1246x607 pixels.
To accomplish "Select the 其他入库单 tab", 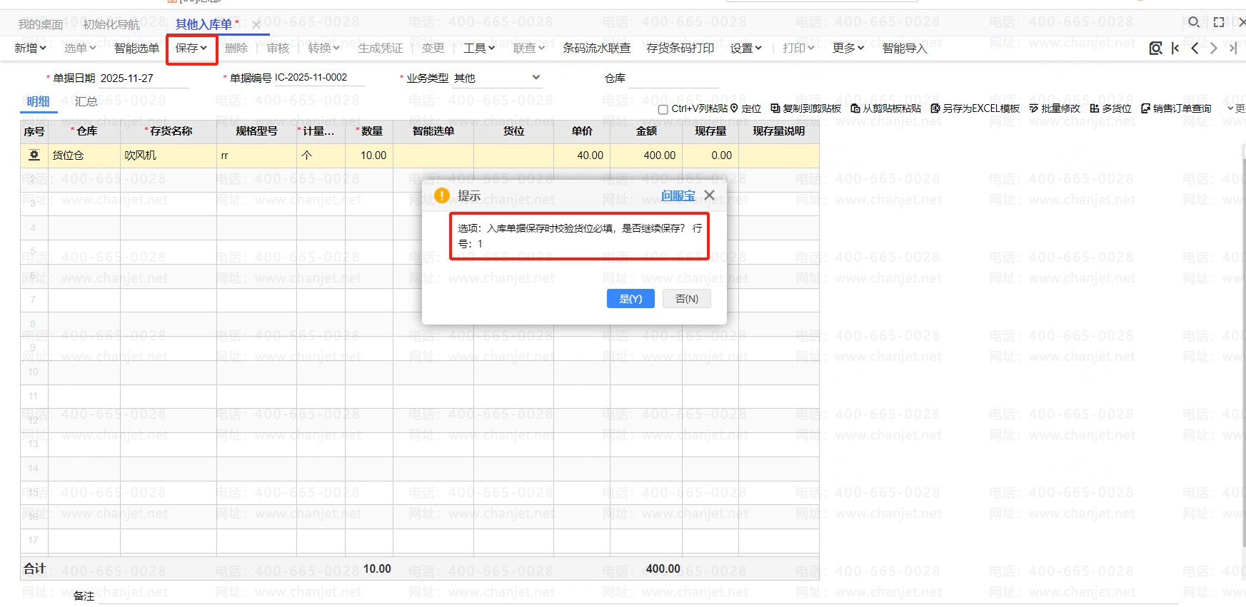I will click(204, 24).
